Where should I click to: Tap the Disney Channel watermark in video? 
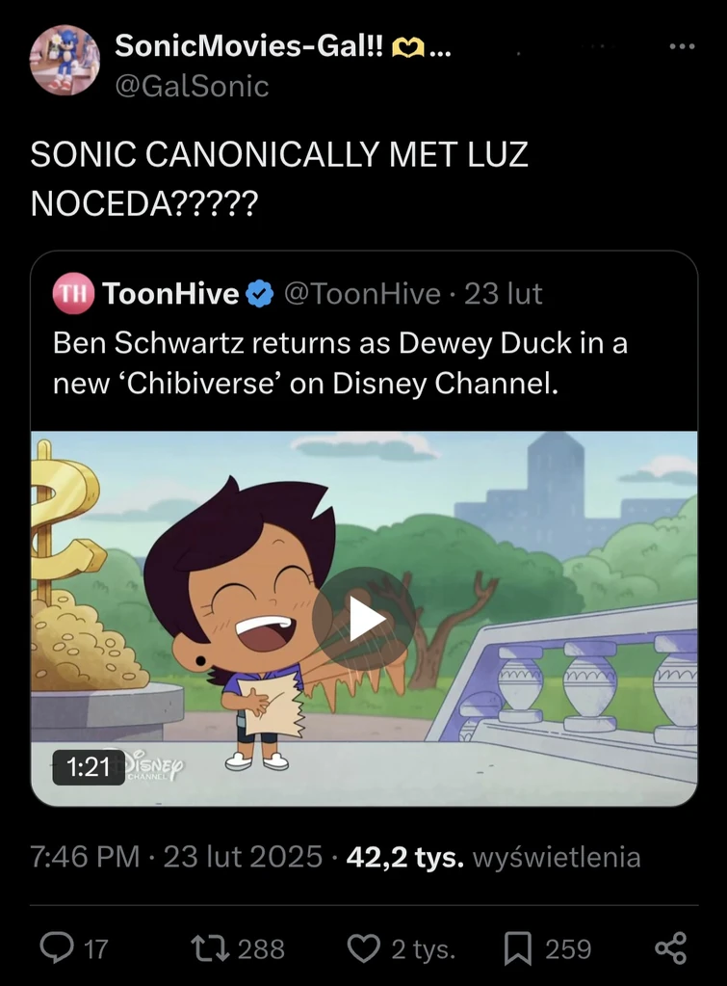[154, 765]
